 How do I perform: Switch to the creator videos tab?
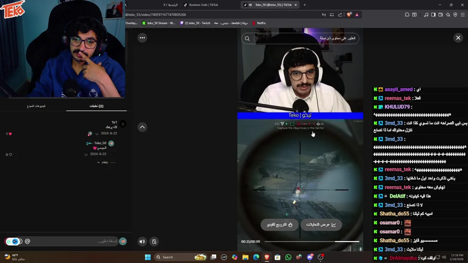[x=36, y=106]
